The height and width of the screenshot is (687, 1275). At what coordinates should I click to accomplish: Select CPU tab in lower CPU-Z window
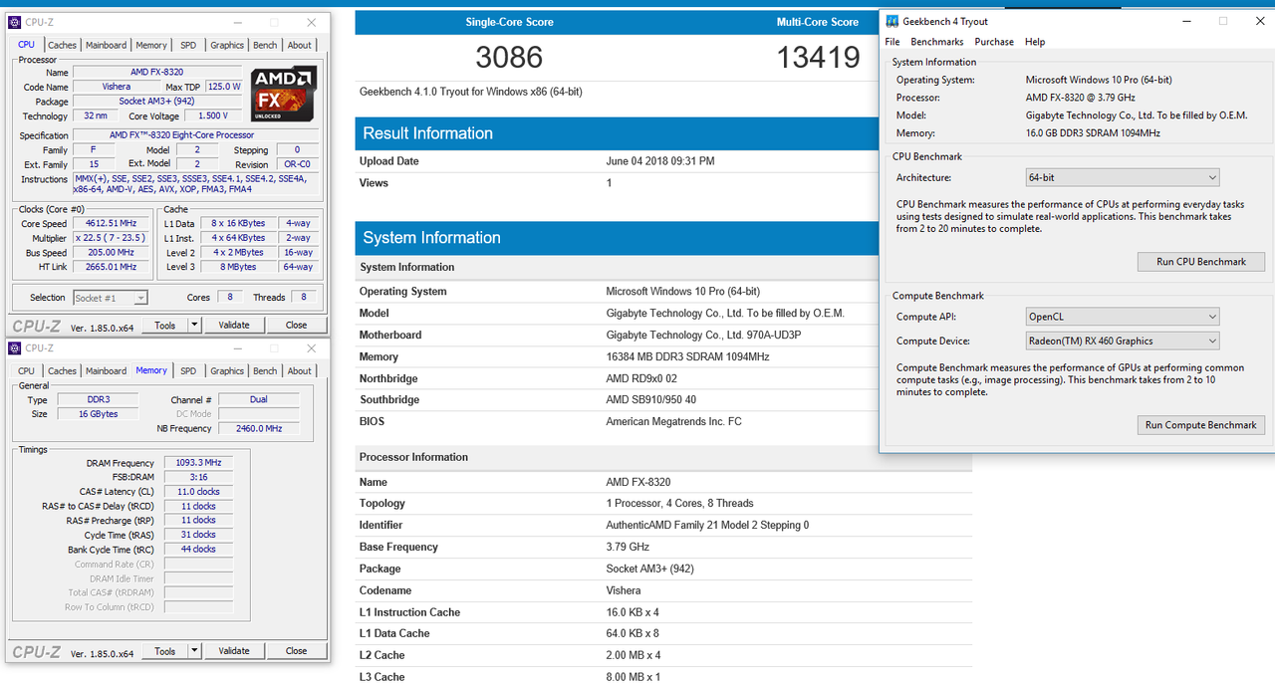(27, 371)
